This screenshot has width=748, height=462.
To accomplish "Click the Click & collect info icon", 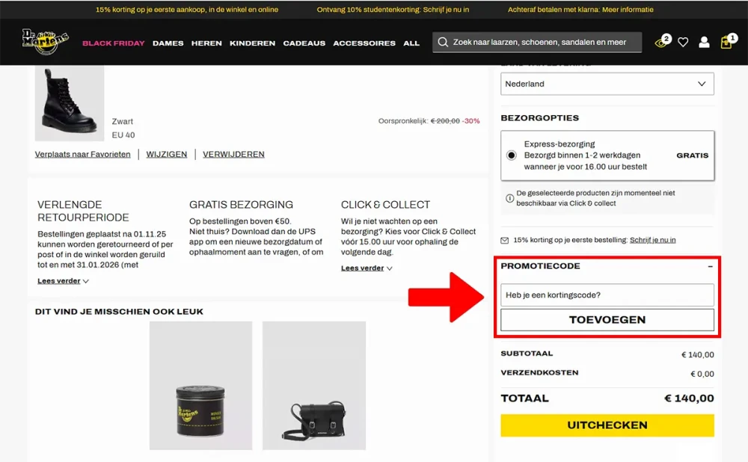I will click(x=509, y=198).
